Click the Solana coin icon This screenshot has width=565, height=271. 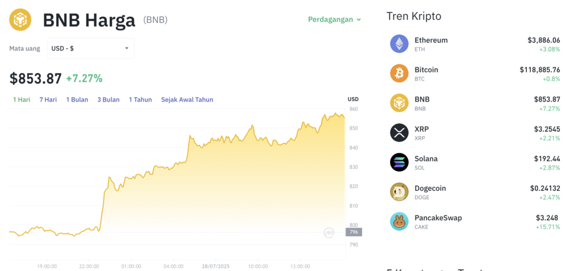(x=399, y=162)
